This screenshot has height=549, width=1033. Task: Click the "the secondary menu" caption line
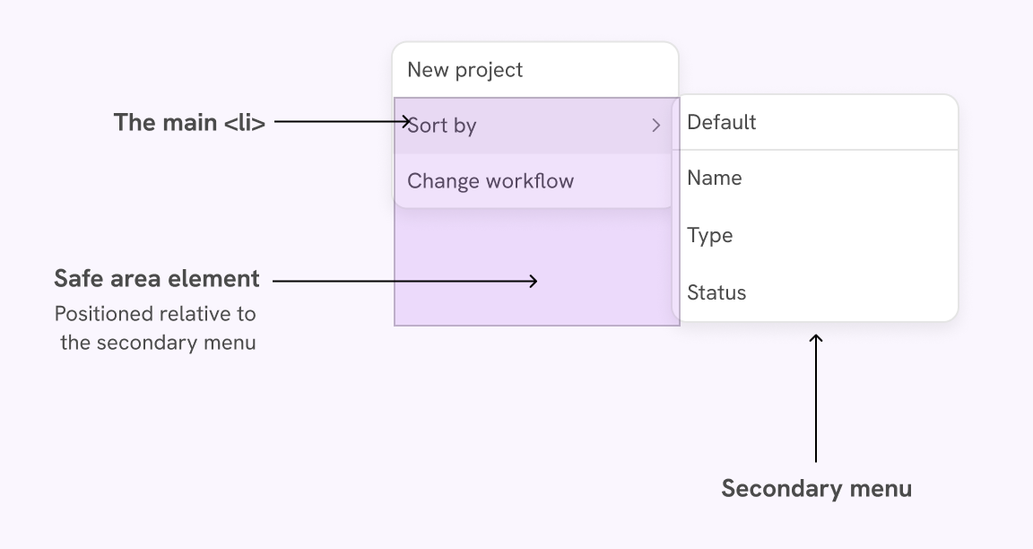point(158,343)
